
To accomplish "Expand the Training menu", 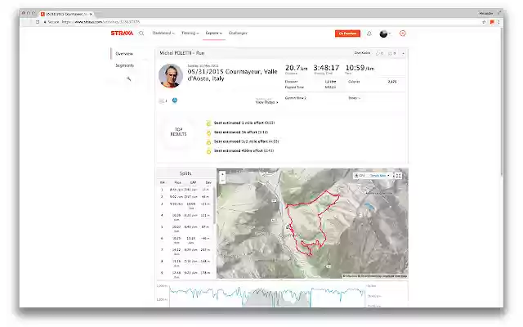I will coord(190,33).
